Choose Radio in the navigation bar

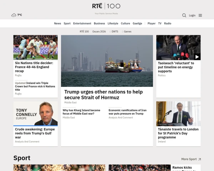[x=168, y=24]
